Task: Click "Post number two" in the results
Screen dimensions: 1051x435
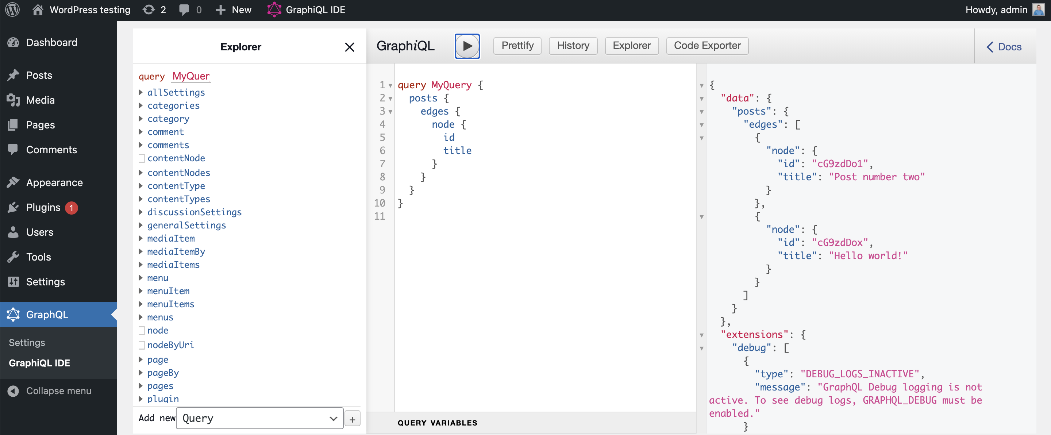Action: pyautogui.click(x=877, y=177)
